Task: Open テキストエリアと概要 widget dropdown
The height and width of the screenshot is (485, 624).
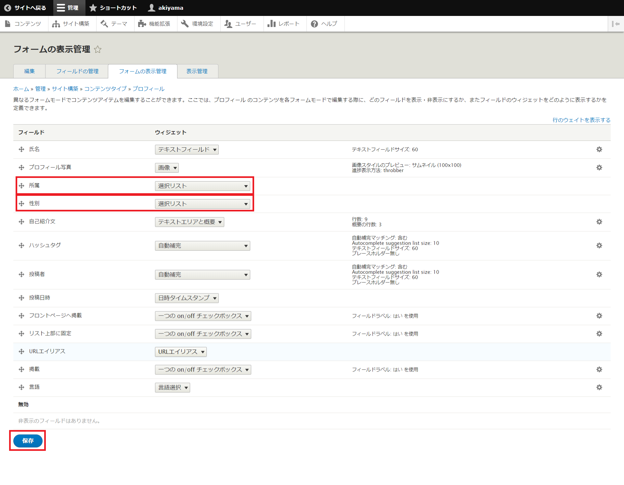Action: pyautogui.click(x=189, y=222)
